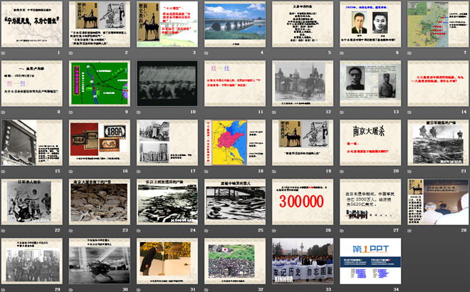The height and width of the screenshot is (292, 470).
Task: Select slide 19 with textbook and cartoon
Action: 303,142
